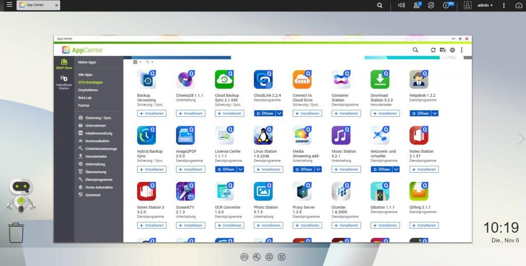Image resolution: width=526 pixels, height=266 pixels.
Task: Open the Photo Station app icon
Action: (264, 191)
